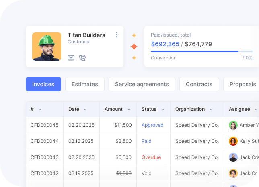Open the Status column filter chevron
The width and height of the screenshot is (259, 187).
pyautogui.click(x=163, y=110)
